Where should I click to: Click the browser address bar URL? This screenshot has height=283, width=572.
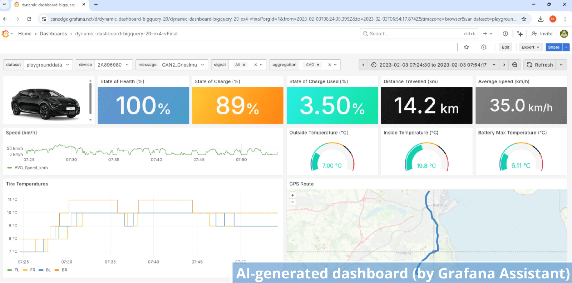tap(283, 19)
